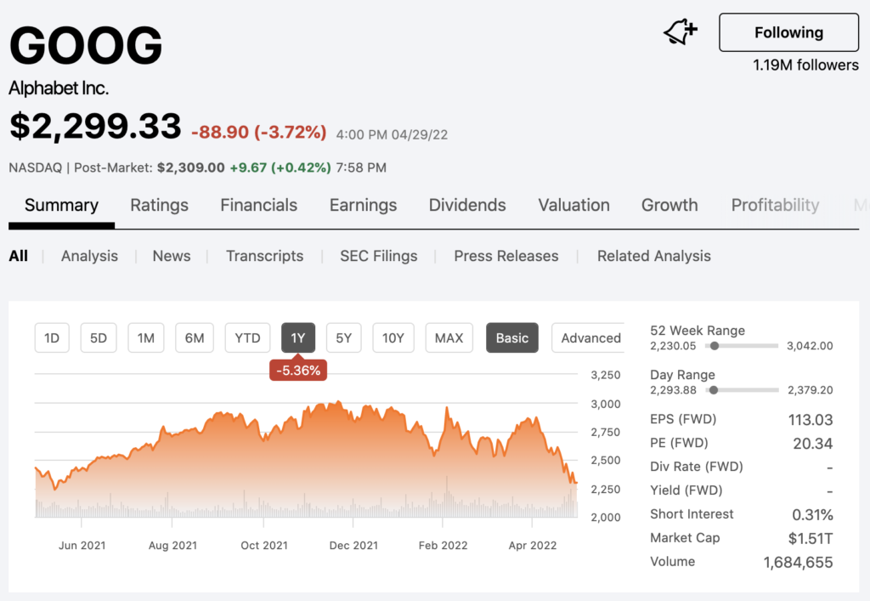Image resolution: width=870 pixels, height=601 pixels.
Task: Click the day low 2,293.88
Action: pos(673,390)
